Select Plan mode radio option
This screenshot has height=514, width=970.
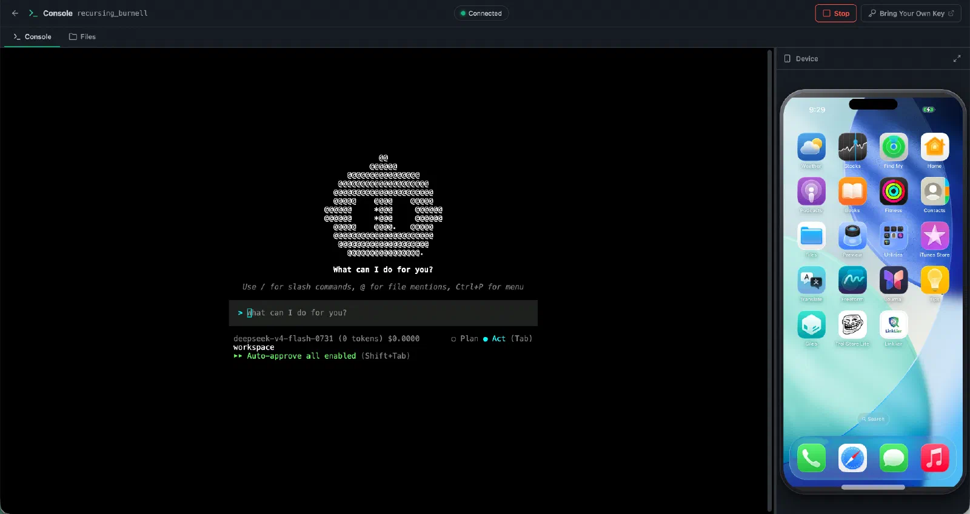pos(464,339)
